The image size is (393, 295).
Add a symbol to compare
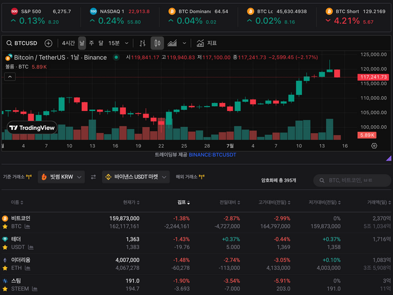[49, 43]
